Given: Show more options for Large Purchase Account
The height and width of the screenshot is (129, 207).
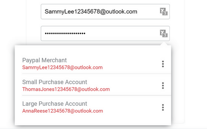Looking at the screenshot, I should click(x=163, y=107).
